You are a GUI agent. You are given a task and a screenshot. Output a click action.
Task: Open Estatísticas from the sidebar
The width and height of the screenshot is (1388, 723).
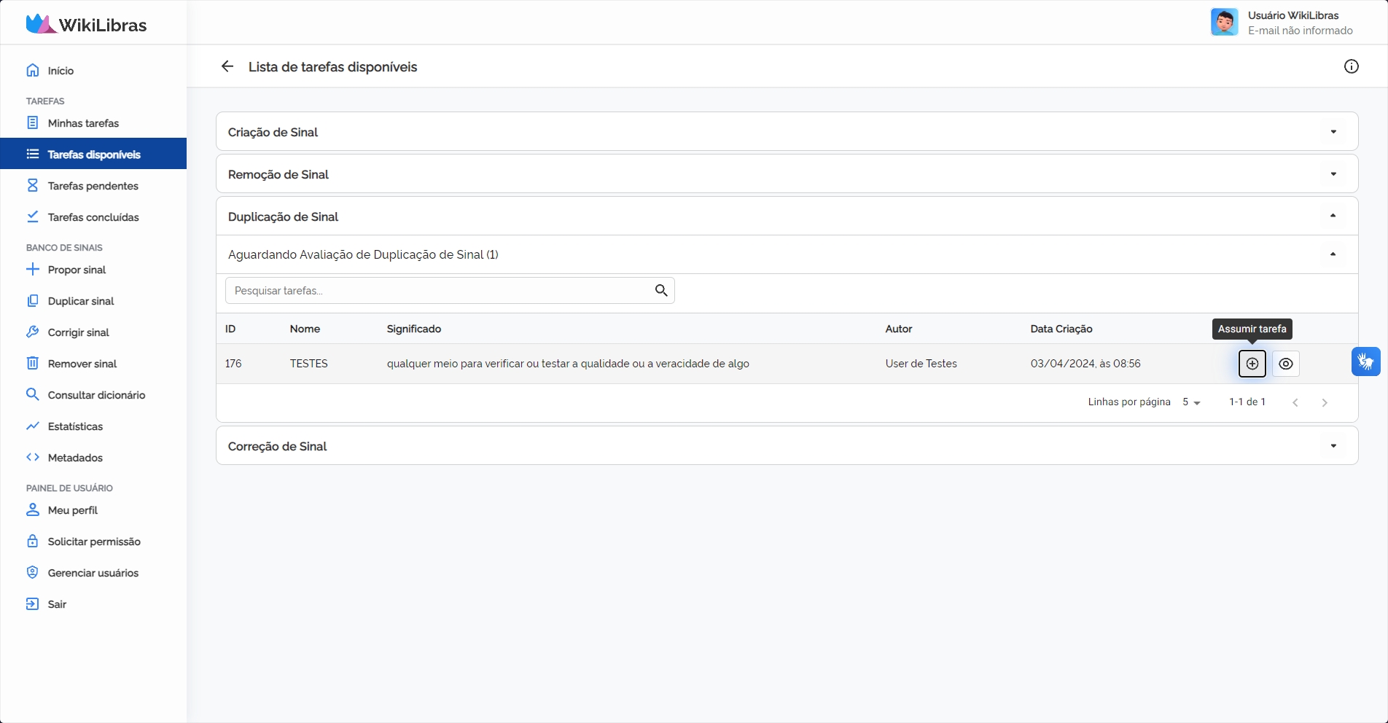75,426
